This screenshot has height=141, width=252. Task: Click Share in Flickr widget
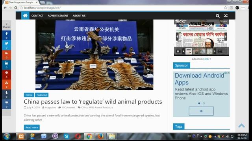click(223, 21)
